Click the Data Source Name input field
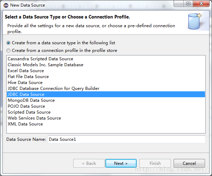This screenshot has height=176, width=212. 127,139
